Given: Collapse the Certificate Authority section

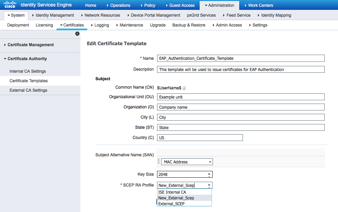Looking at the screenshot, I should [27, 59].
